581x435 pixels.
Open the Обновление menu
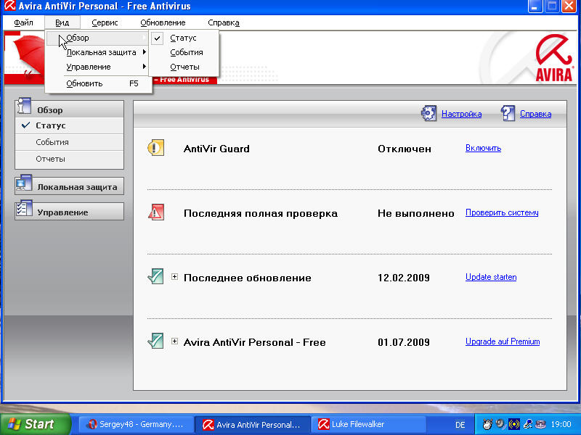(x=163, y=22)
